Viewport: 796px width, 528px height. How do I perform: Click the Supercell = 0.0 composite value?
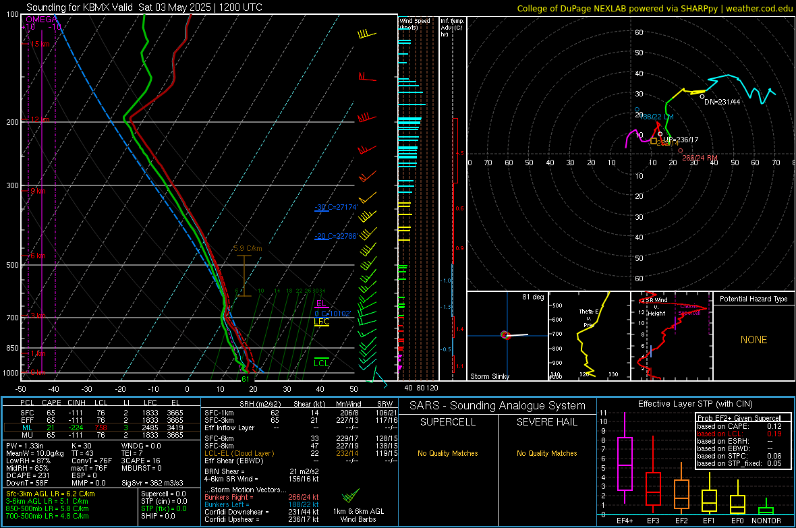pyautogui.click(x=163, y=494)
